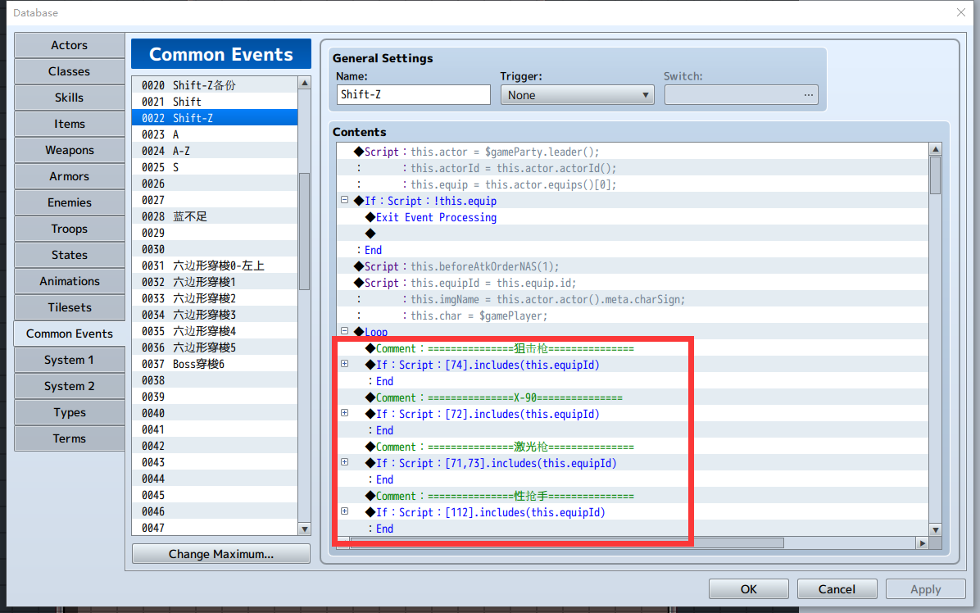980x613 pixels.
Task: Click Change Maximum button
Action: click(221, 554)
